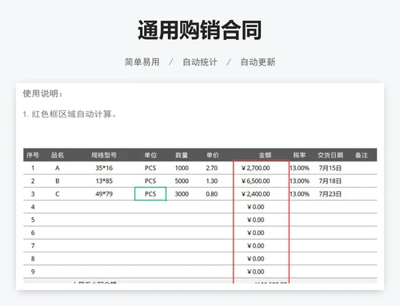This screenshot has height=306, width=400.
Task: Click the 通用购销合同 title
Action: [200, 30]
